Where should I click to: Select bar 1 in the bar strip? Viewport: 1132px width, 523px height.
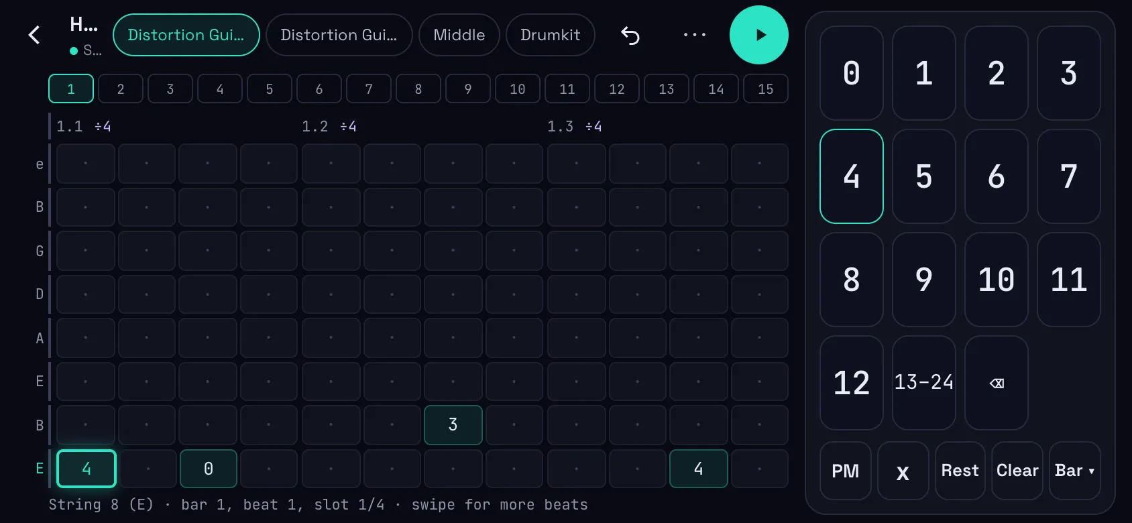tap(71, 89)
